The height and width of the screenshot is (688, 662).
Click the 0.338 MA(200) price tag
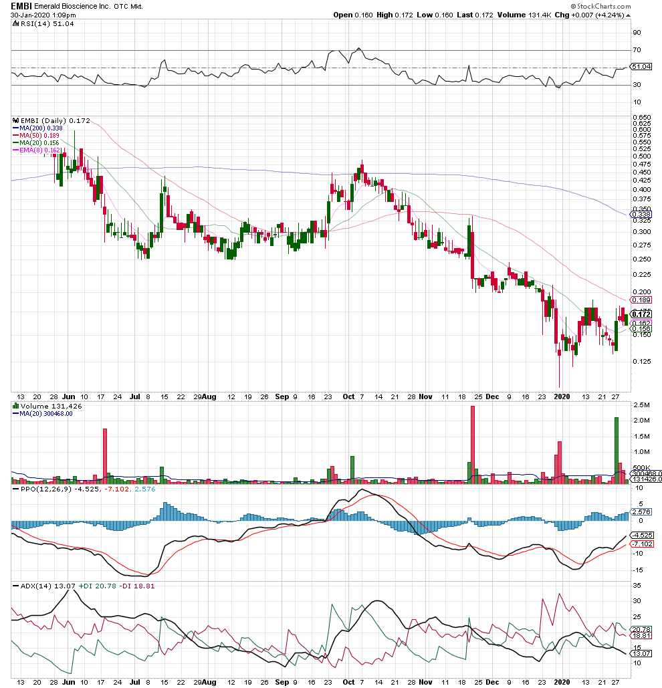click(x=641, y=215)
